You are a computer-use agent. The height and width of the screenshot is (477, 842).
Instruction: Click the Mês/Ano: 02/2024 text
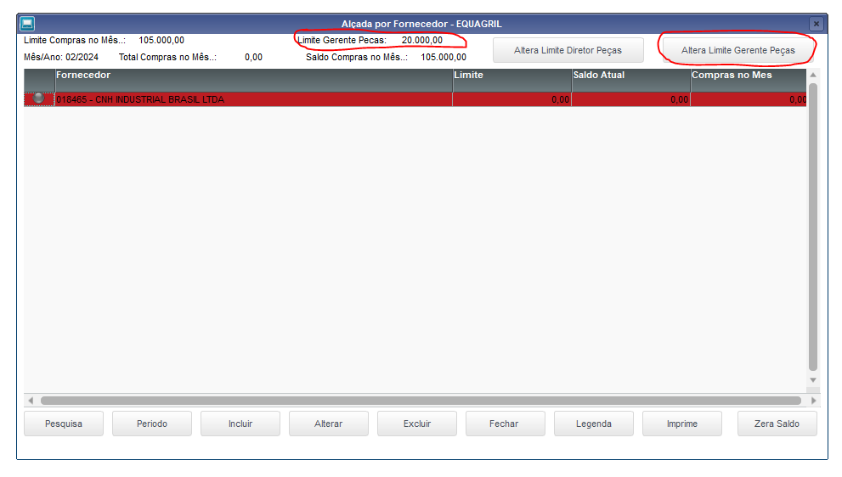[x=61, y=57]
